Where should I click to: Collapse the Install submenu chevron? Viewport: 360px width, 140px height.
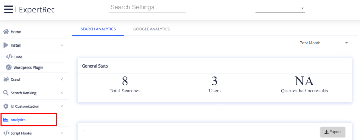click(62, 45)
